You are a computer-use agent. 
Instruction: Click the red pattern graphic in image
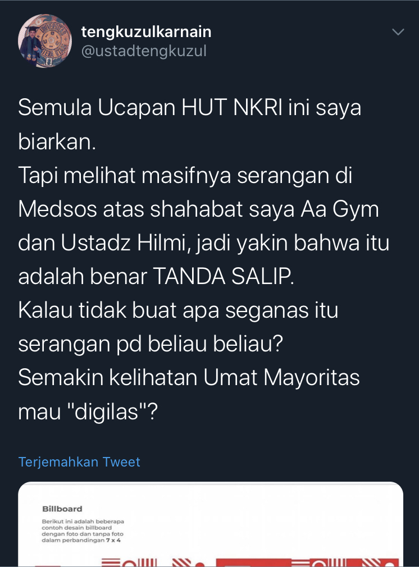coord(250,563)
